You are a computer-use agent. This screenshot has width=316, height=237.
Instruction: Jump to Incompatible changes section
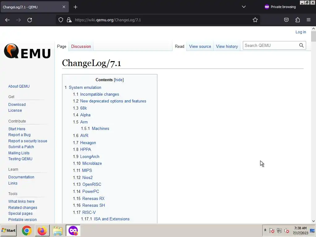pyautogui.click(x=100, y=94)
